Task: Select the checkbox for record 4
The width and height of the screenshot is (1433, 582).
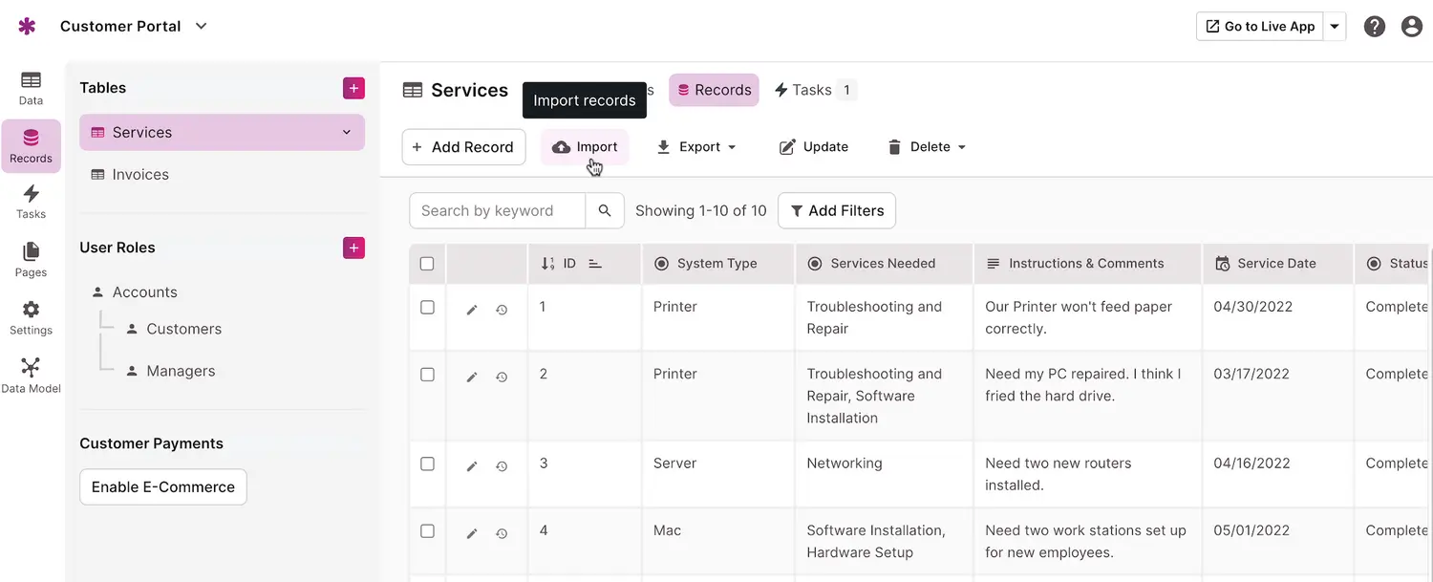Action: coord(427,531)
